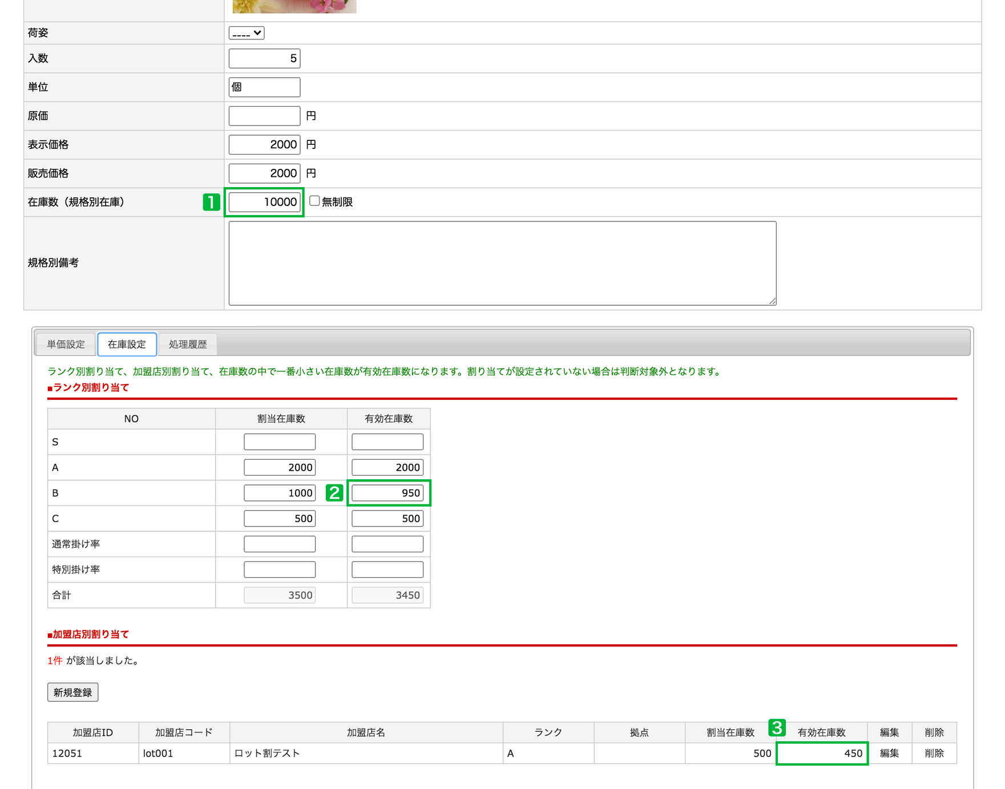Click the 入数 input field
1005x789 pixels.
pos(264,58)
